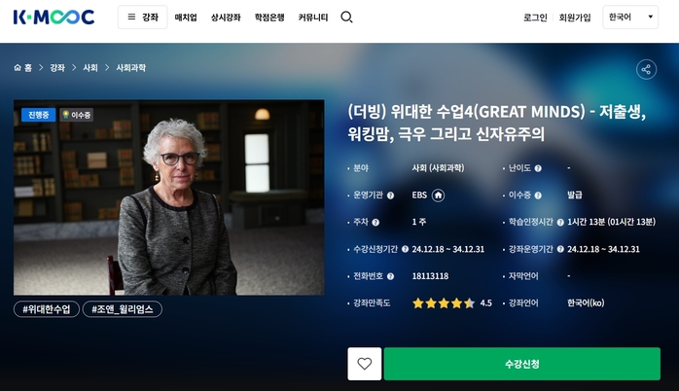
Task: Click help icon beside 전화번호
Action: [390, 276]
